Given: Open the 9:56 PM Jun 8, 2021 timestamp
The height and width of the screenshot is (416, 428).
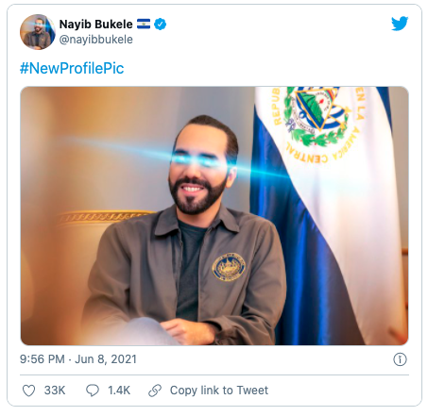Looking at the screenshot, I should 78,359.
